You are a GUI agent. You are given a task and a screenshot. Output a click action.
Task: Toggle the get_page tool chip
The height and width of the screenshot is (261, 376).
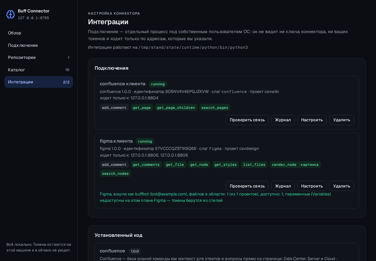pyautogui.click(x=142, y=108)
